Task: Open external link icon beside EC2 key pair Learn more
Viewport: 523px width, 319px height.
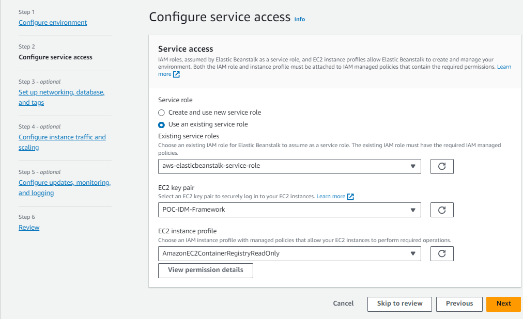Action: pos(350,197)
